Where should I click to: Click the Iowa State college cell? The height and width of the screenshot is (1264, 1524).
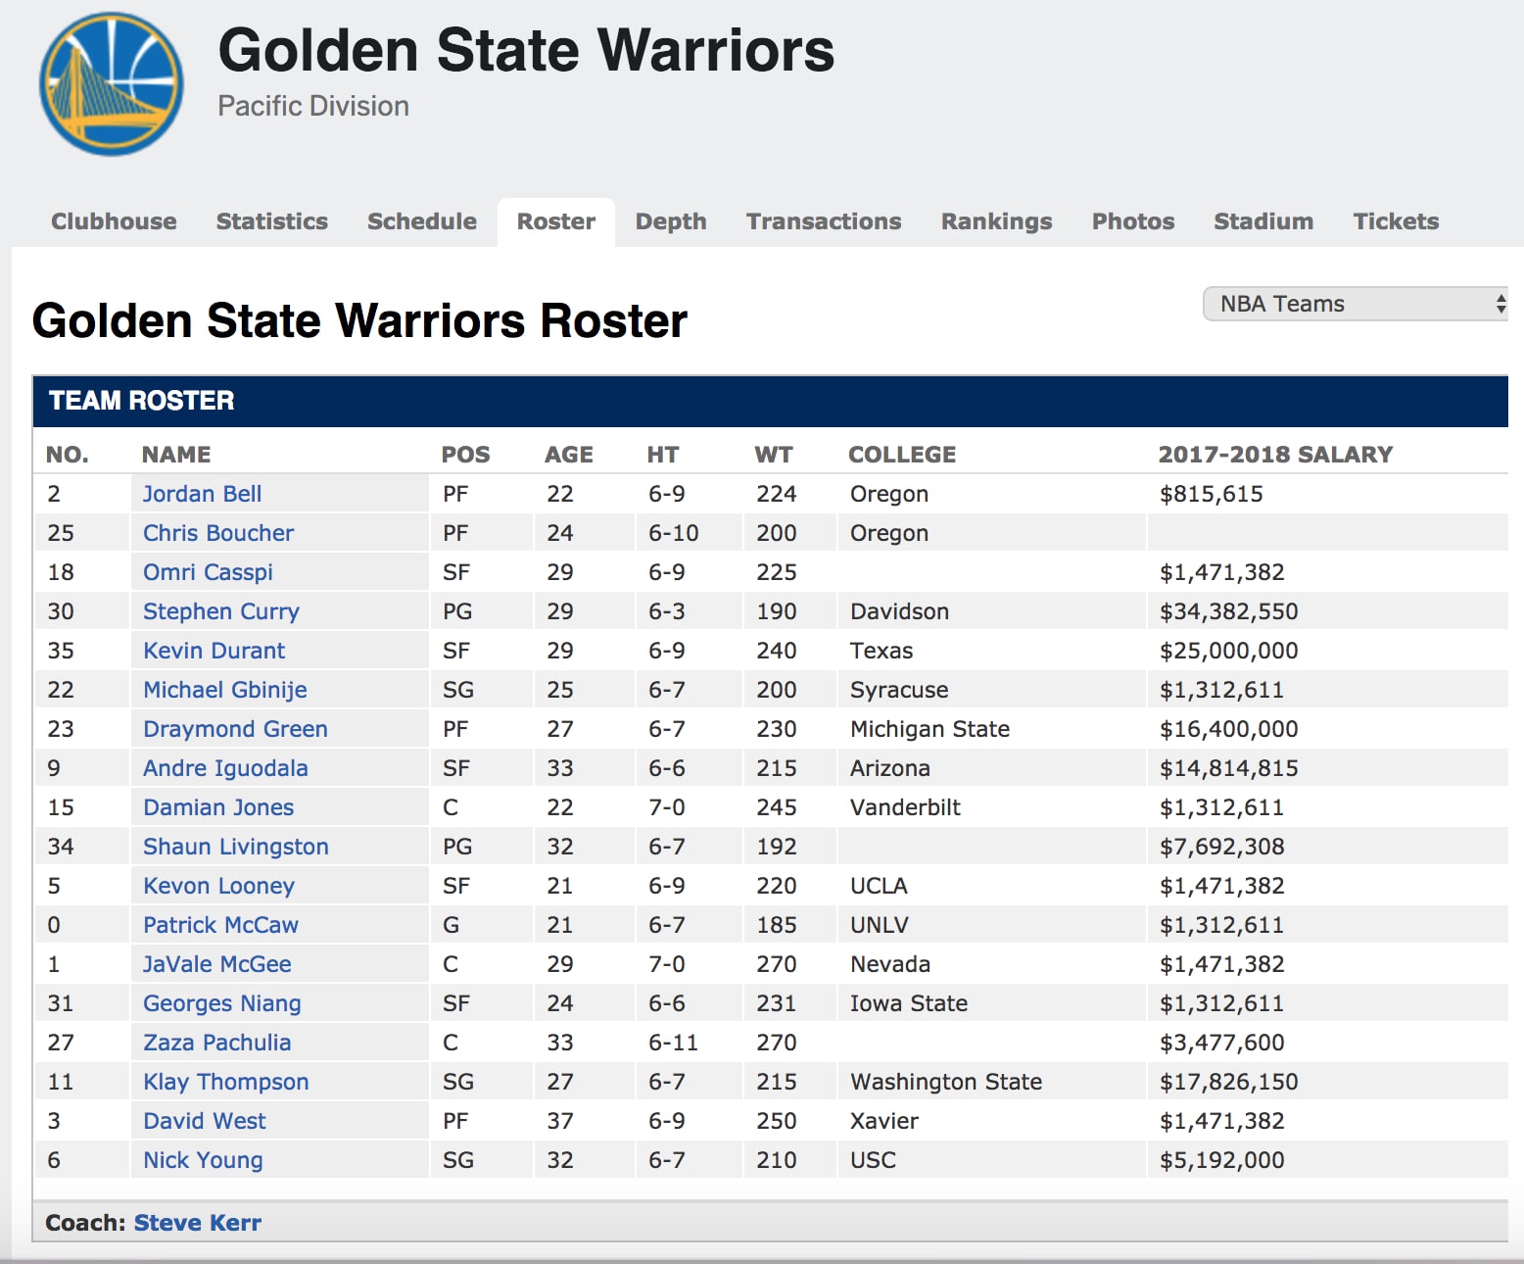909,1003
